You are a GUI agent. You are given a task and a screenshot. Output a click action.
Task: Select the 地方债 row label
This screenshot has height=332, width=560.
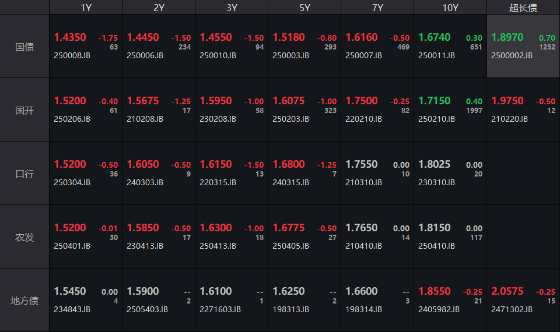coord(24,301)
